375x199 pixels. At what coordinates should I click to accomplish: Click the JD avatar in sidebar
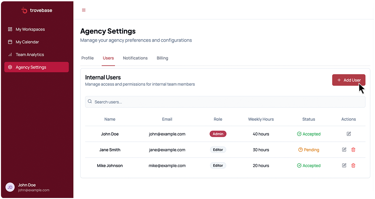[10, 187]
